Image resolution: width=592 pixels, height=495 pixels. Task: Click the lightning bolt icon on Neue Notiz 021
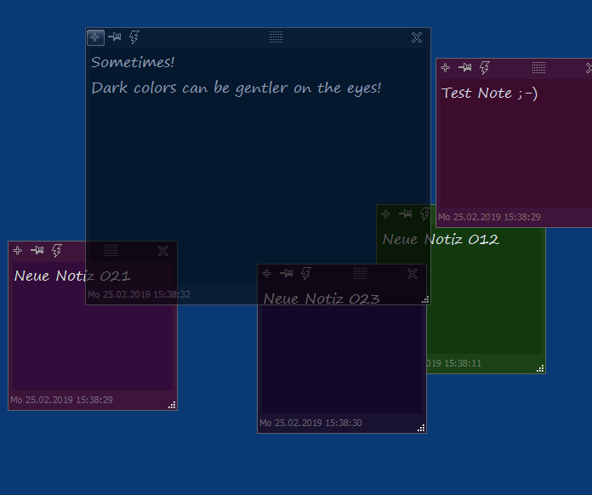[57, 251]
